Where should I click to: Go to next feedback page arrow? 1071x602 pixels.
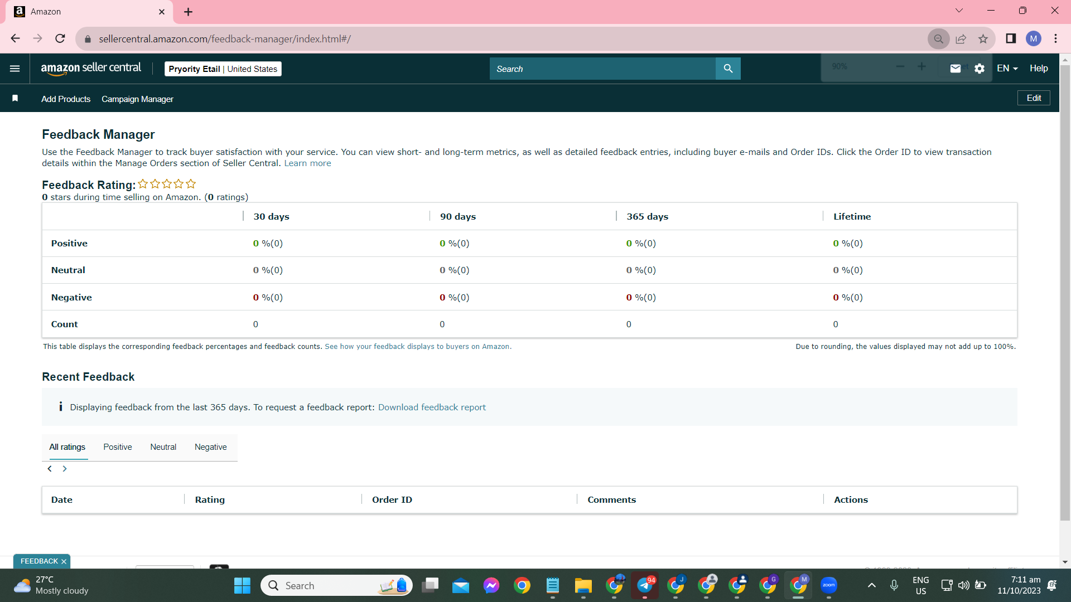point(65,469)
